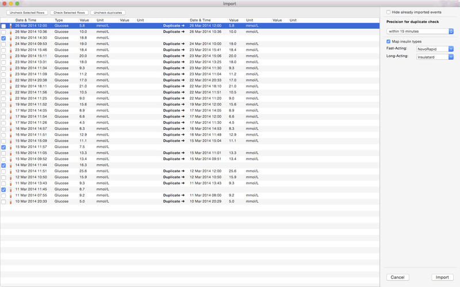Check the 26 Mar 2014 12:00 row checkbox
This screenshot has width=460, height=287.
point(3,26)
